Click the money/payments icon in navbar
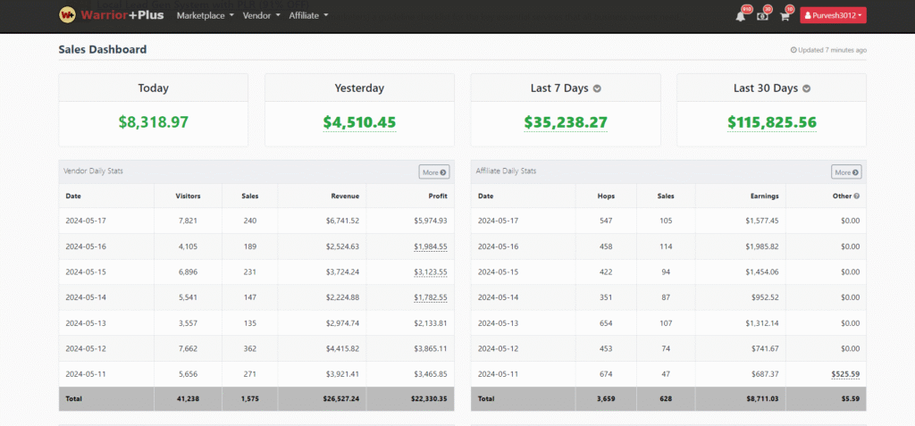This screenshot has height=426, width=915. point(762,16)
